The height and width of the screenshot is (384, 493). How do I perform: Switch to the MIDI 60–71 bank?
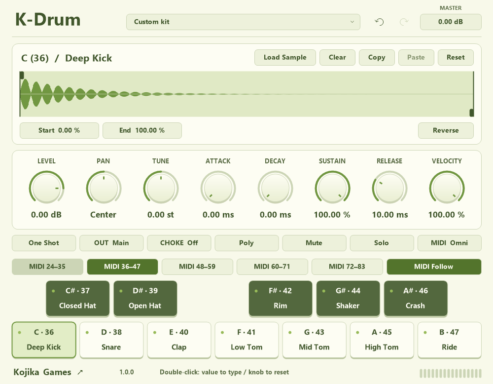[x=272, y=267]
